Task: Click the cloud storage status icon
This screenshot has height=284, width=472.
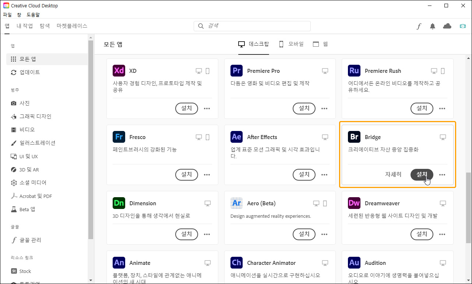Action: pyautogui.click(x=447, y=26)
